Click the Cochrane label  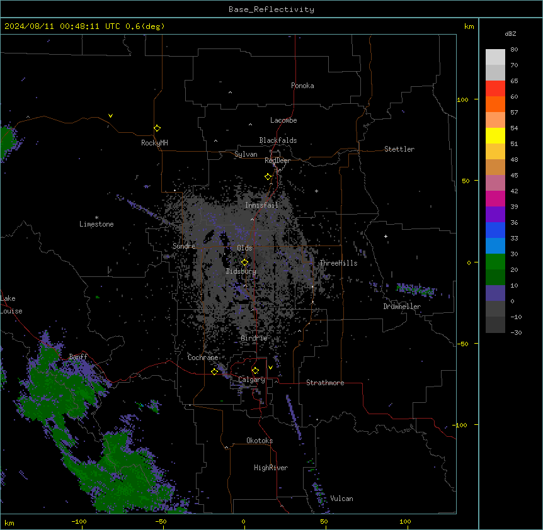point(203,358)
